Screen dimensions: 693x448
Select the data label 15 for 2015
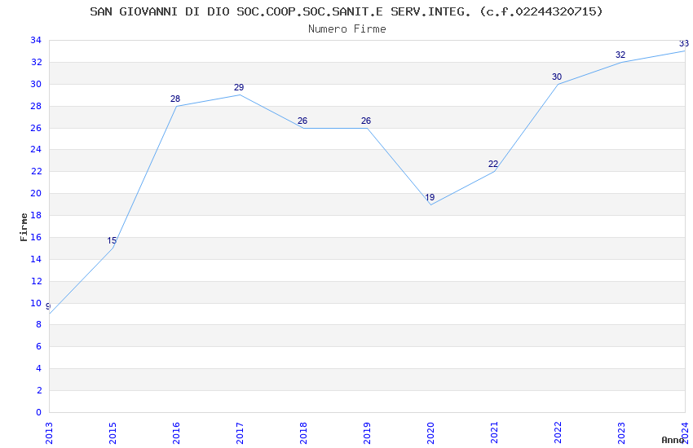[112, 240]
